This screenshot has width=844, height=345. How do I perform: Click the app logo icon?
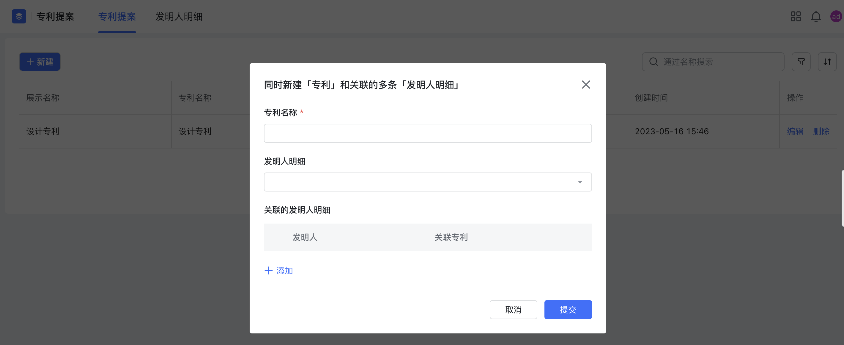tap(19, 16)
